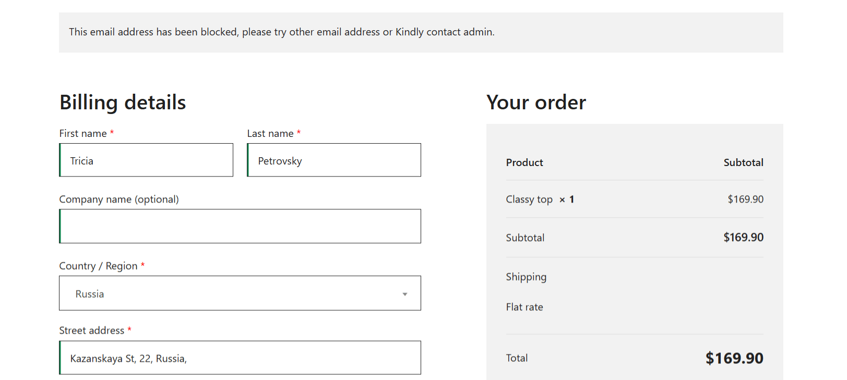This screenshot has height=380, width=847.
Task: Click the Shipping row label
Action: click(526, 276)
